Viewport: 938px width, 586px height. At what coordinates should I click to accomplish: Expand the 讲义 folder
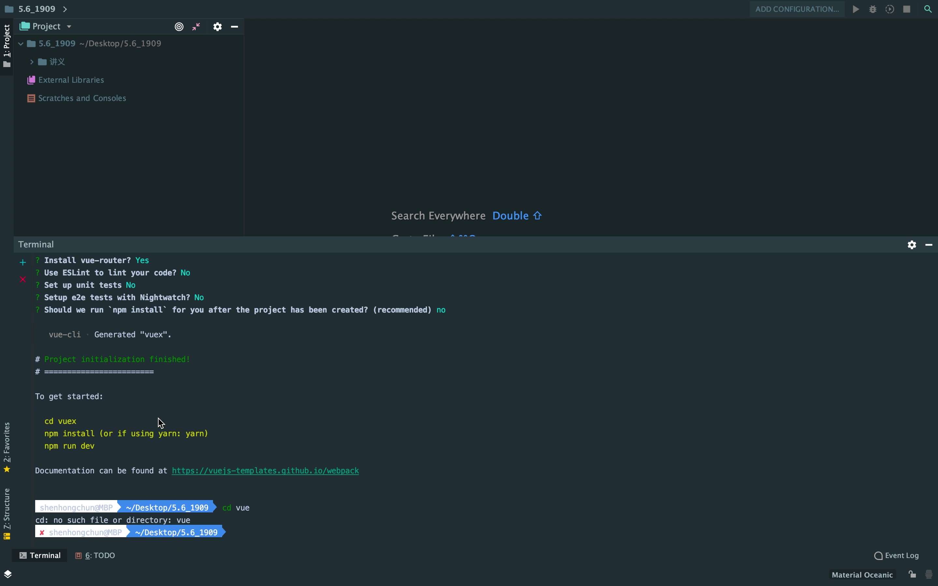coord(32,62)
